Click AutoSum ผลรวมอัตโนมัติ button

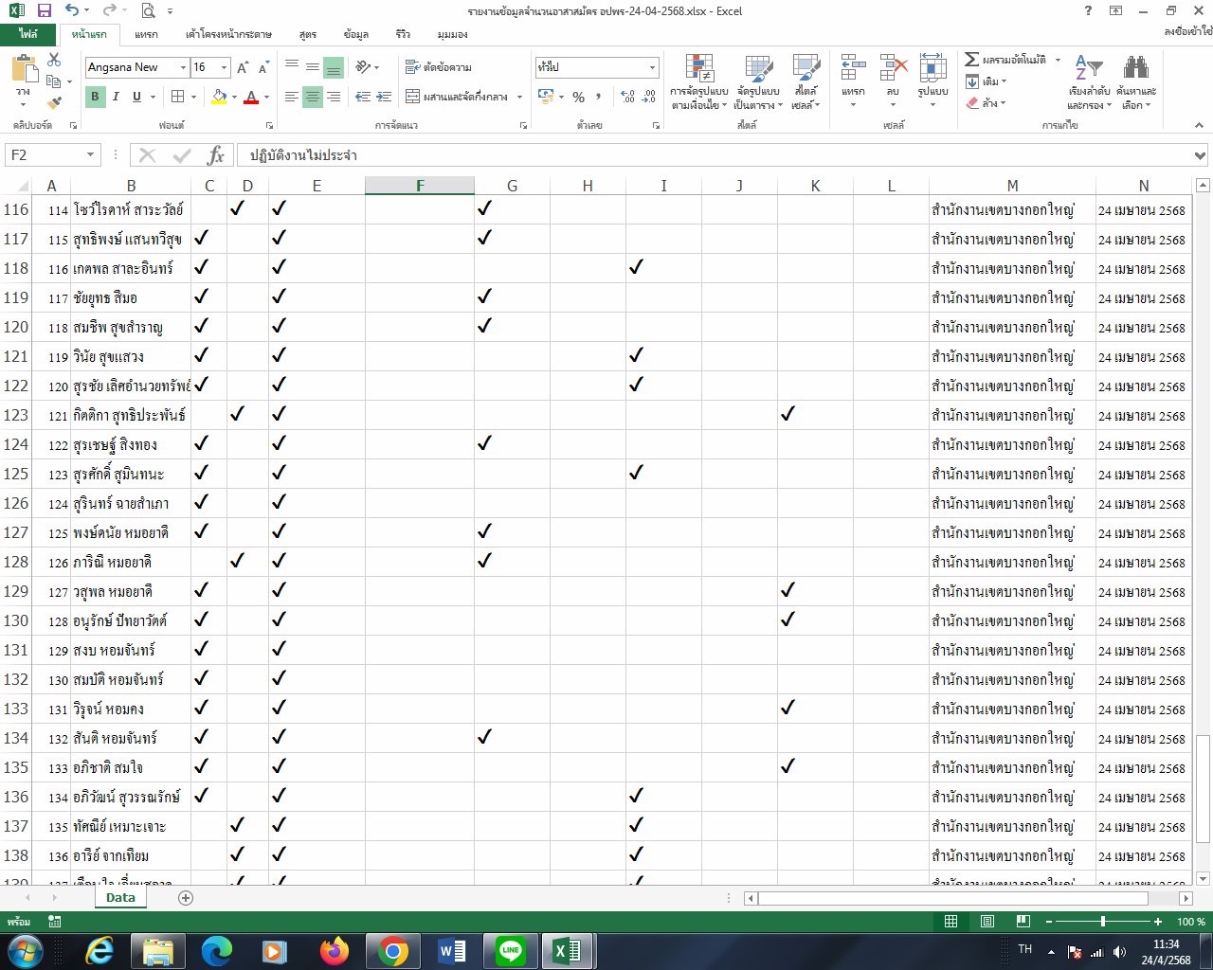point(1006,60)
